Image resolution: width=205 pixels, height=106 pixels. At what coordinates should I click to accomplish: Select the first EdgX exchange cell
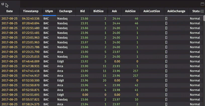point(61,61)
